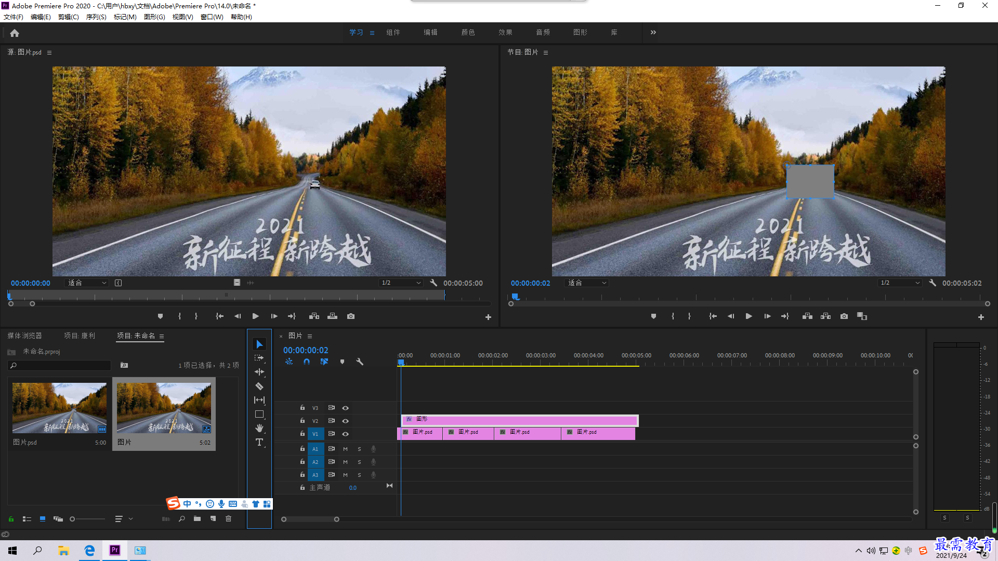The height and width of the screenshot is (561, 998).
Task: Play the Source monitor
Action: tap(255, 316)
